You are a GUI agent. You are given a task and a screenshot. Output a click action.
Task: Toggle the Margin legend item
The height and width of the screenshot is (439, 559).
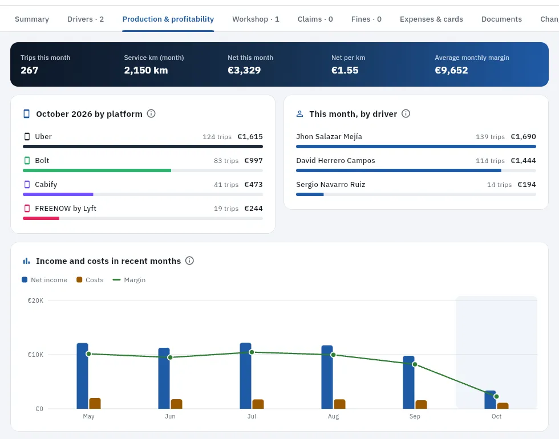(129, 280)
